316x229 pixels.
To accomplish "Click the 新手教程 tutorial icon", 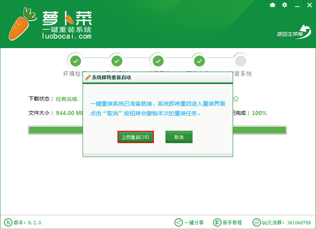I will pos(217,223).
